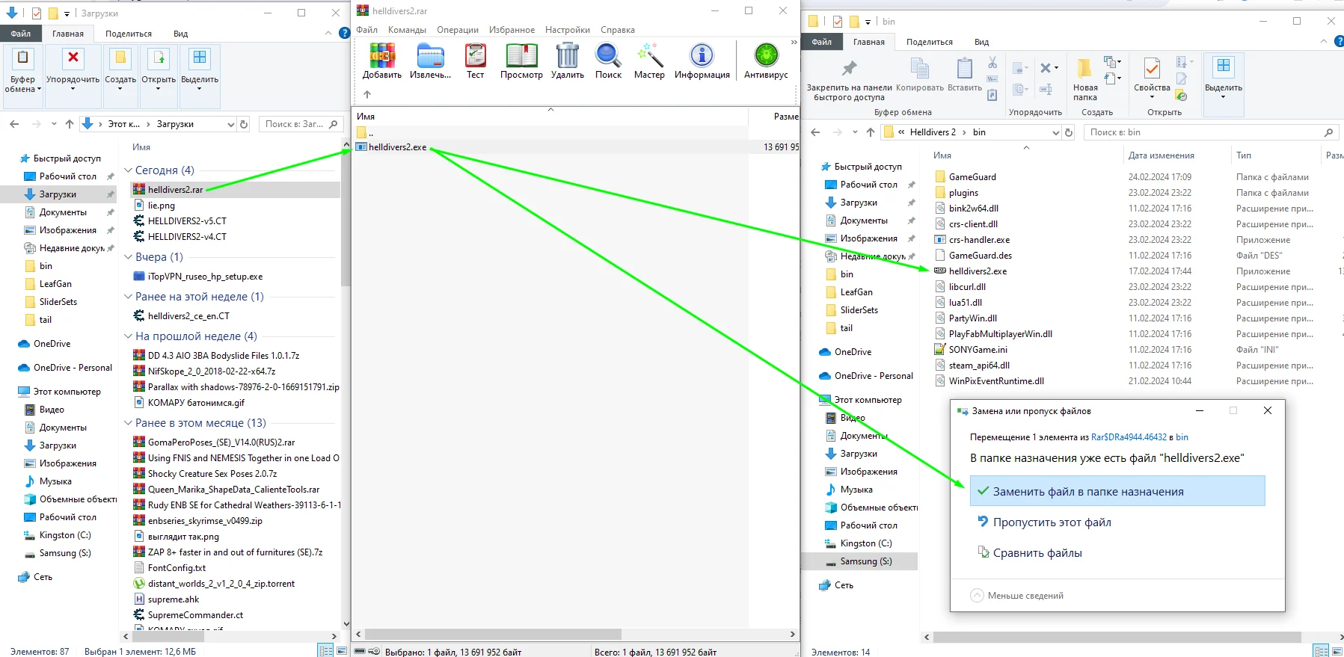Open the WinRAR Поиск search tool
Screen dimensions: 1344x657
pyautogui.click(x=608, y=61)
